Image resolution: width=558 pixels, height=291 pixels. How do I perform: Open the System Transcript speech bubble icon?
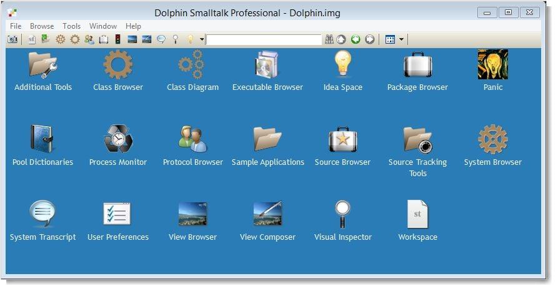(x=42, y=214)
